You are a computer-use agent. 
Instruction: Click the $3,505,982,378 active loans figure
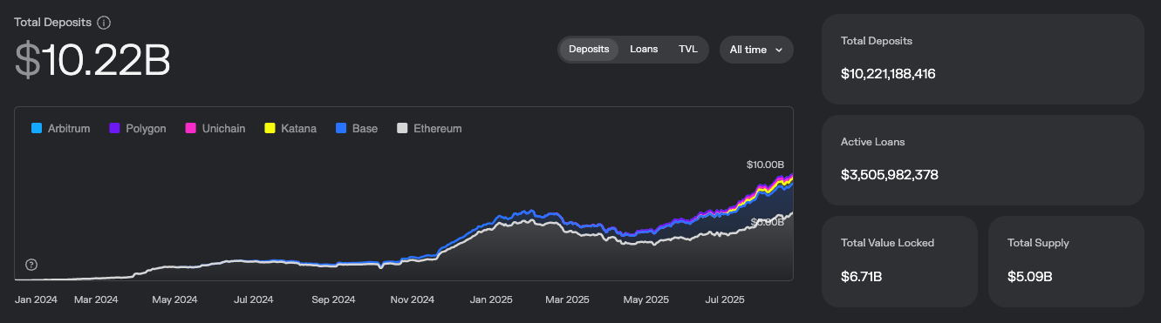point(890,175)
